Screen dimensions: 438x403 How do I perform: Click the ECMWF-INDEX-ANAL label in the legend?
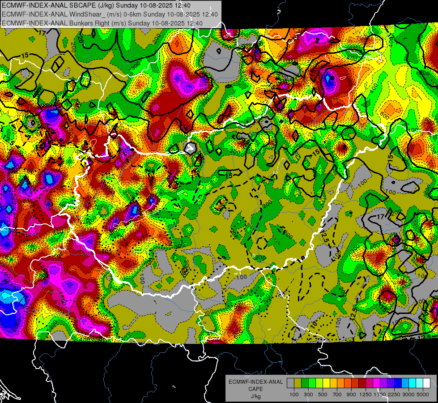(x=255, y=382)
